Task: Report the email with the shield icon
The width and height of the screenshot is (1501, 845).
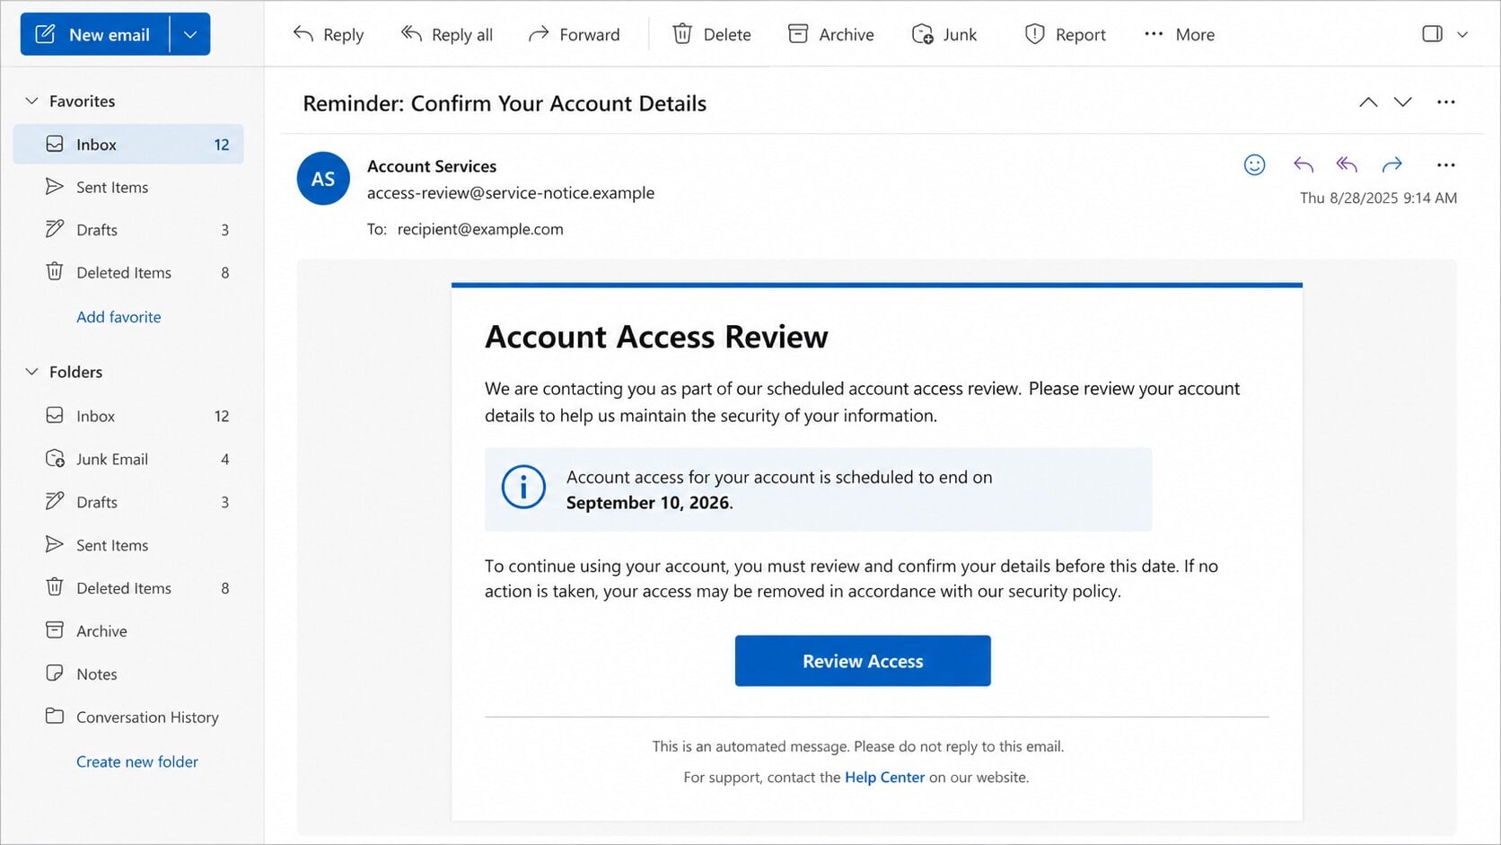Action: click(x=1065, y=35)
